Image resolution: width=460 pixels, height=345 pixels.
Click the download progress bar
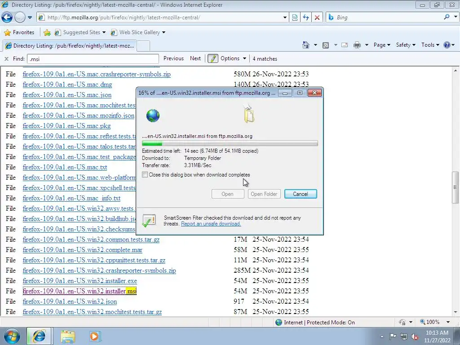tap(230, 143)
